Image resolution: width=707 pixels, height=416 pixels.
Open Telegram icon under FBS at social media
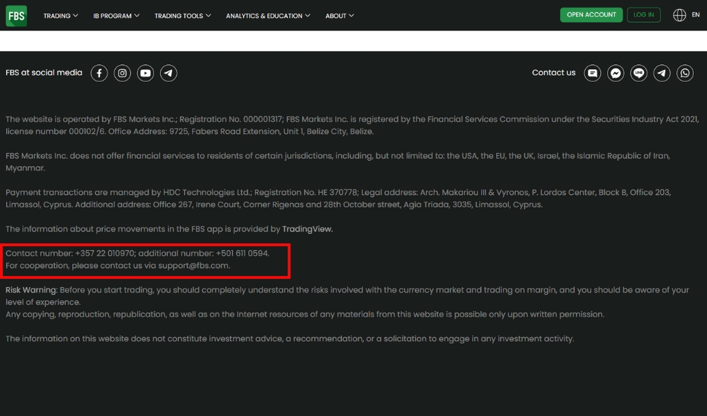tap(168, 73)
